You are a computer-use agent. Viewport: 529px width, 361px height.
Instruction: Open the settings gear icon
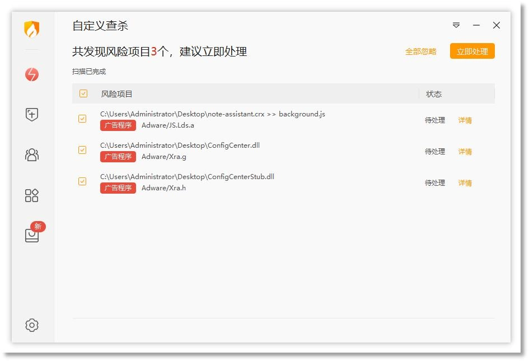[x=32, y=325]
